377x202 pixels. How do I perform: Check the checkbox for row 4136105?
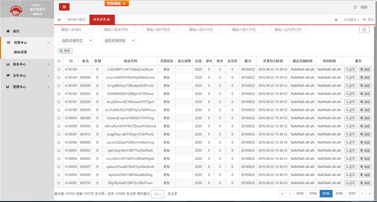tap(59, 69)
